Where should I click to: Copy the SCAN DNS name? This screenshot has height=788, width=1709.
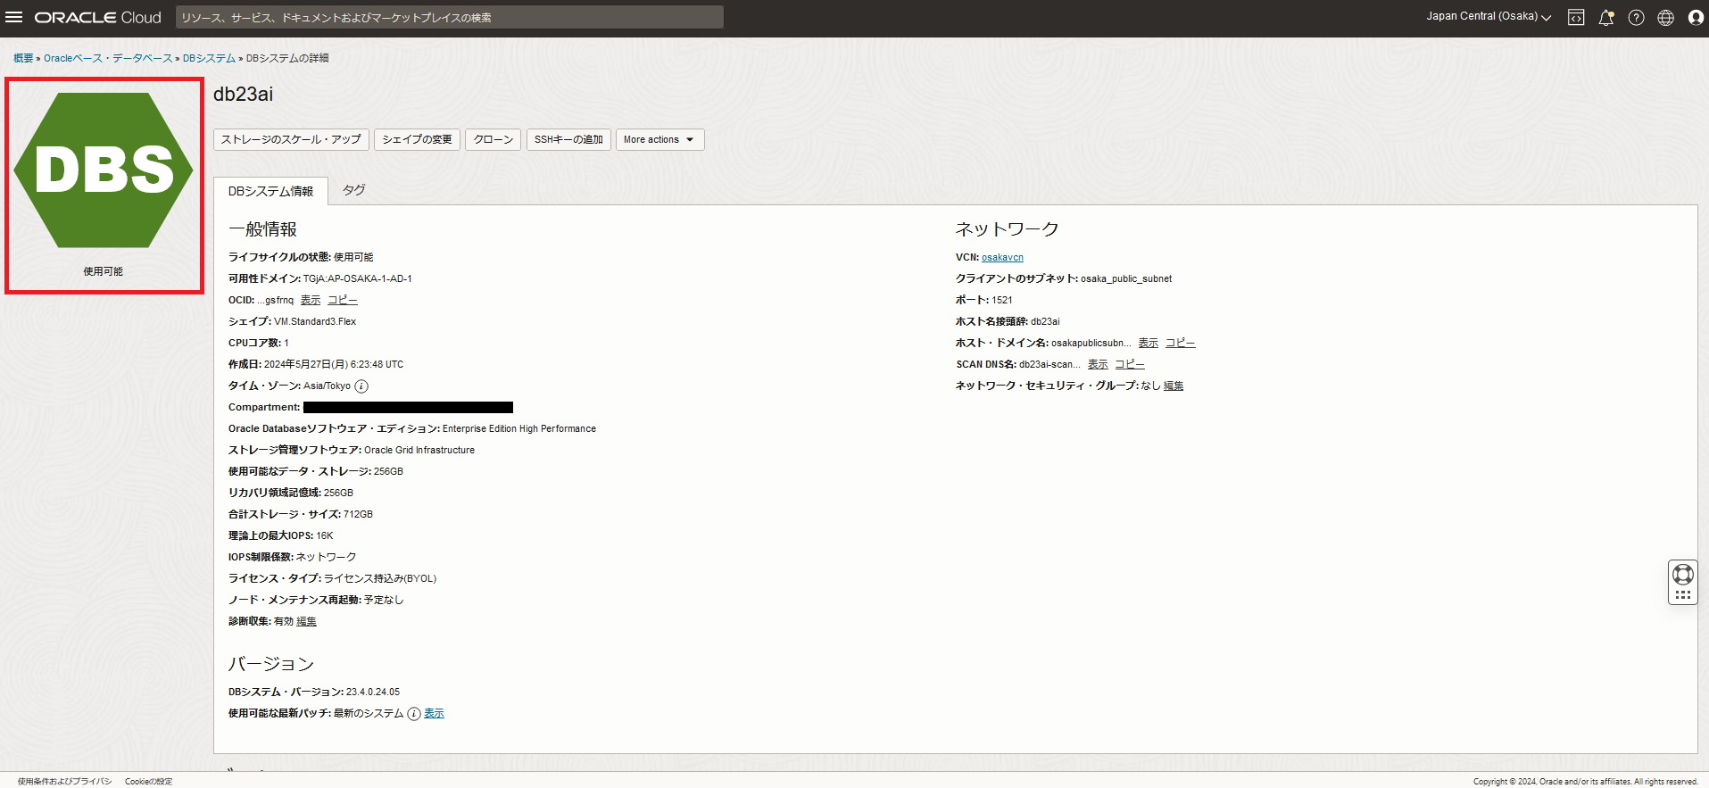[1129, 365]
